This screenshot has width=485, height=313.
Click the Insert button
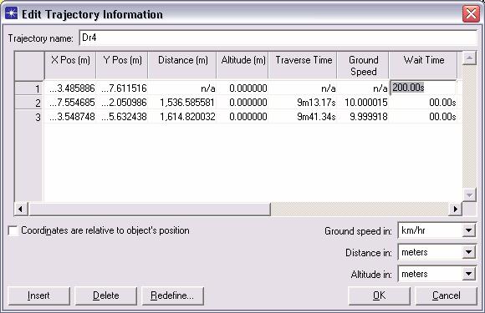(x=38, y=295)
